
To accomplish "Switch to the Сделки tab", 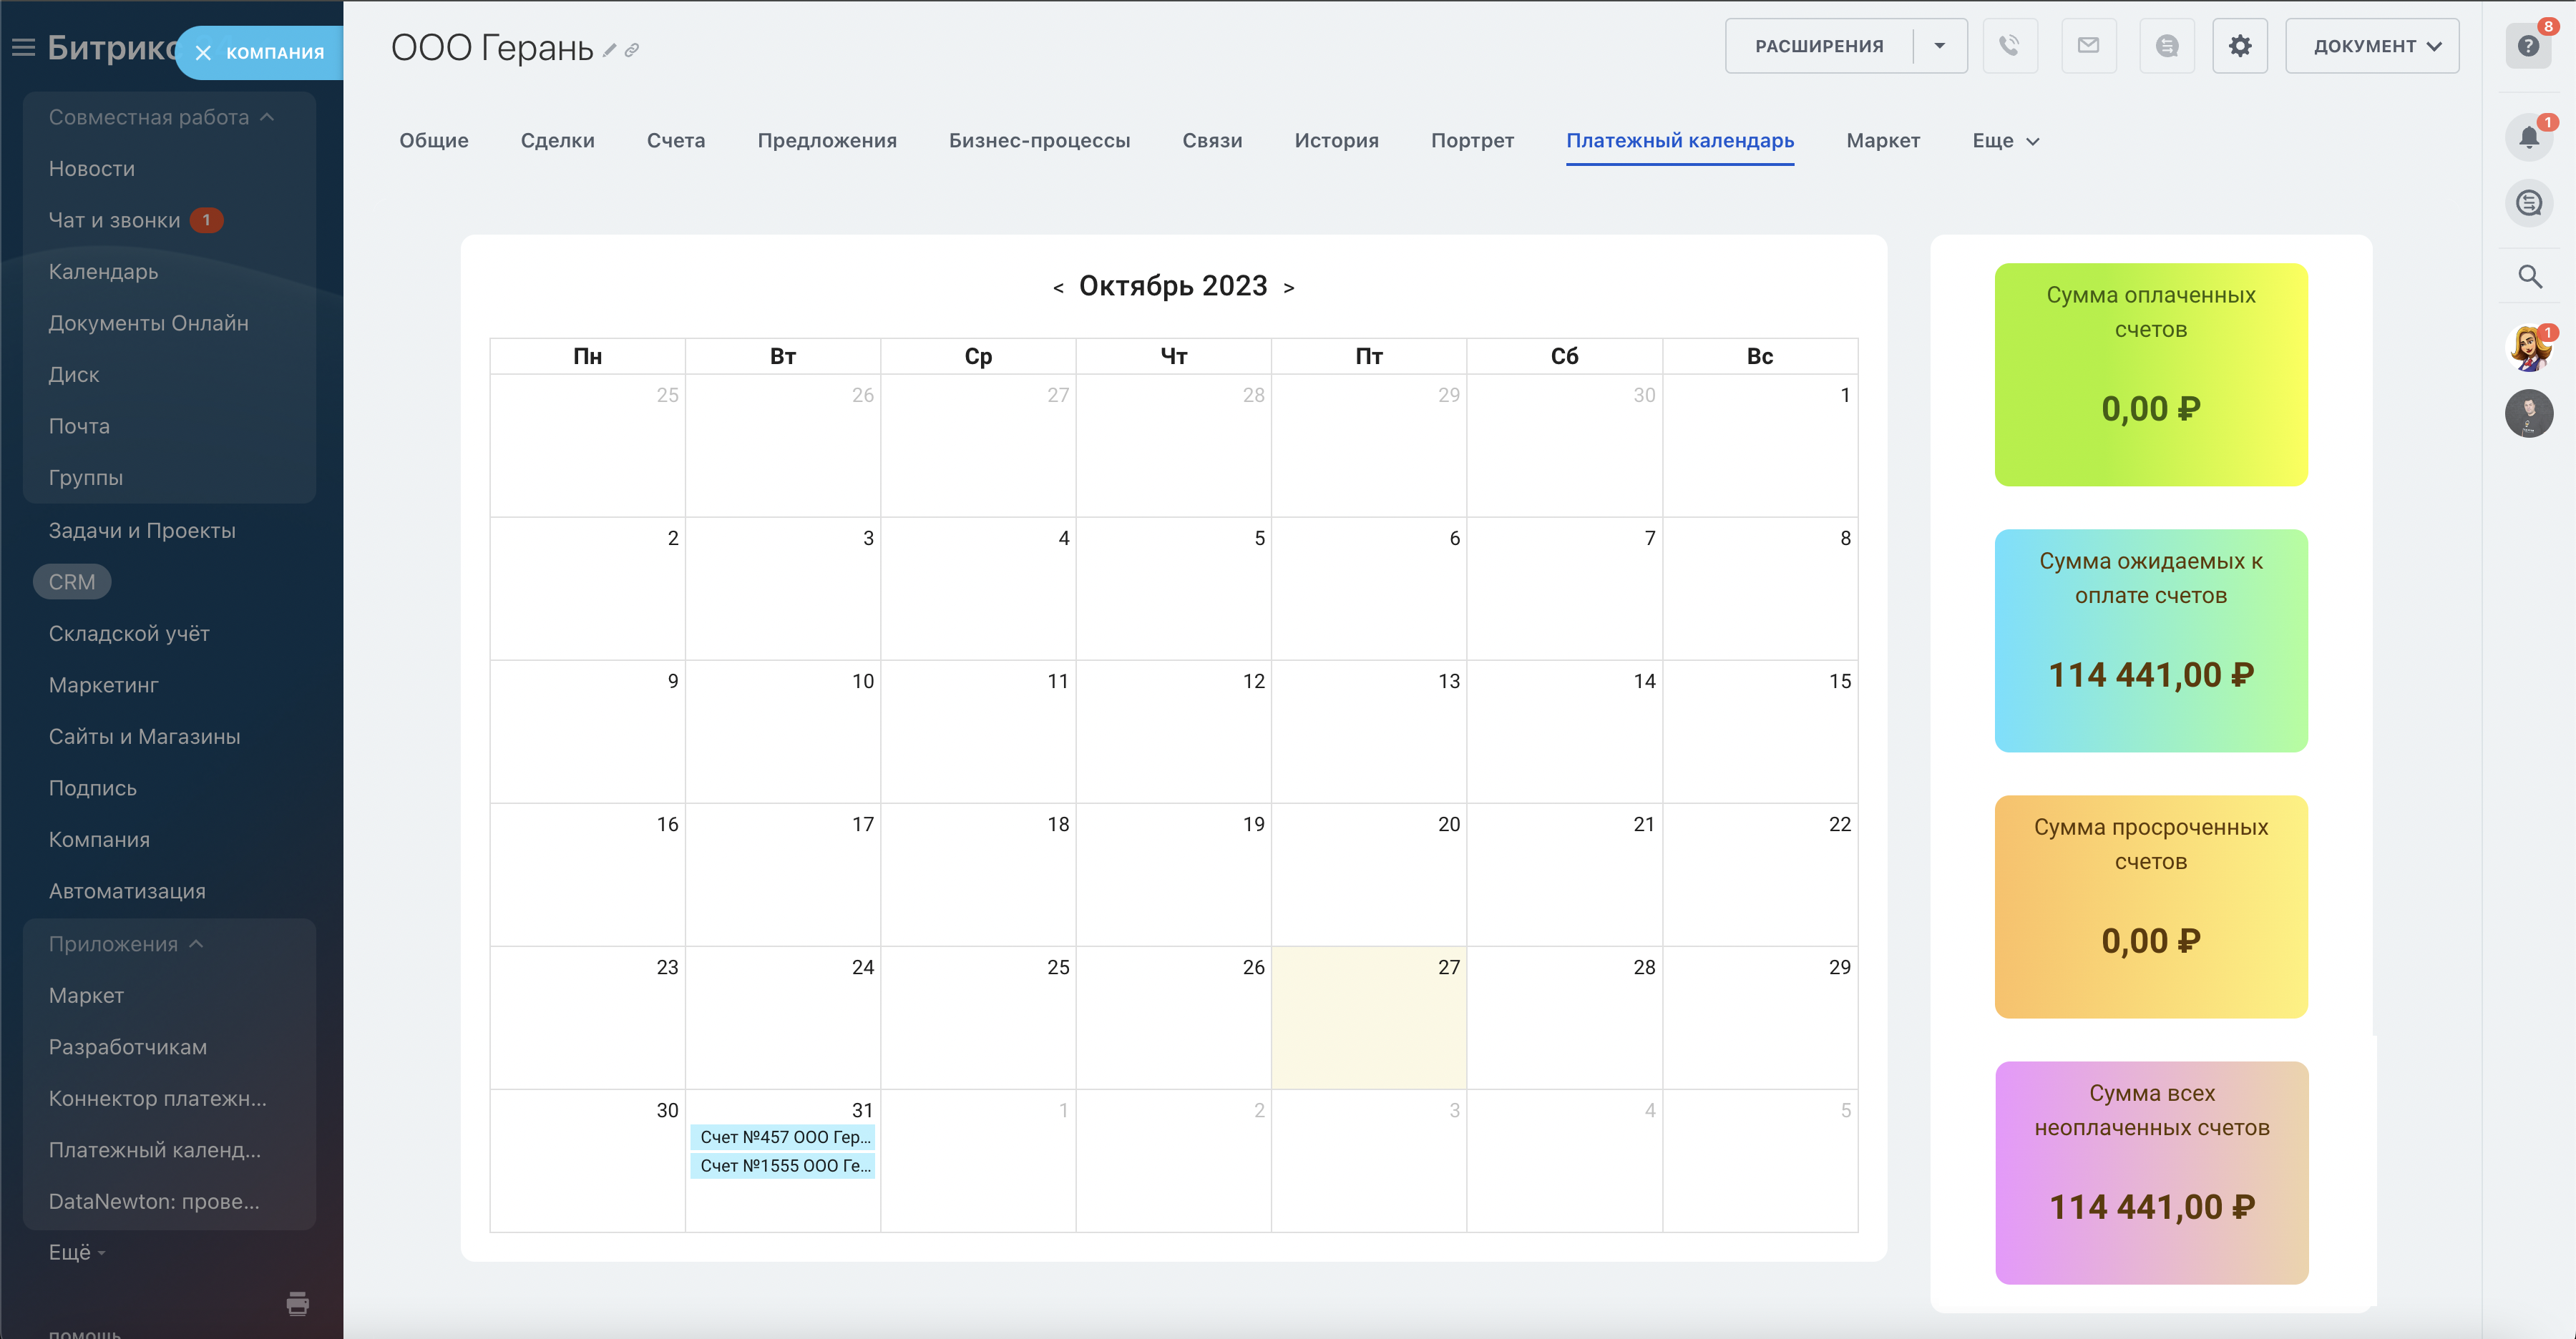I will point(557,141).
